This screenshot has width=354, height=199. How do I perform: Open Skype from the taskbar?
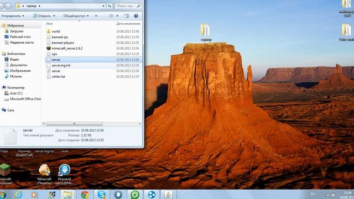pyautogui.click(x=102, y=195)
